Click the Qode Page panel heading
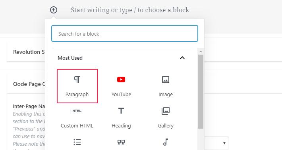The width and height of the screenshot is (282, 150). pyautogui.click(x=29, y=84)
